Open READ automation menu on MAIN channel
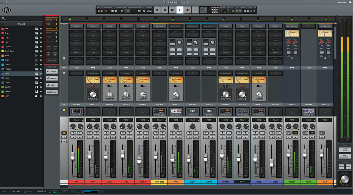This screenshot has width=353, height=195. (x=325, y=120)
